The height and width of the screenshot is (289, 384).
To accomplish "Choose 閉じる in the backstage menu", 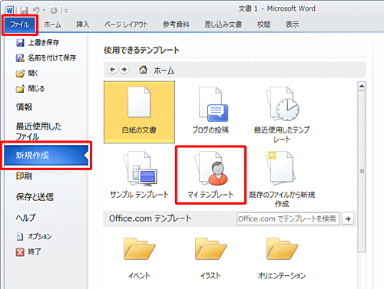I will tap(30, 89).
